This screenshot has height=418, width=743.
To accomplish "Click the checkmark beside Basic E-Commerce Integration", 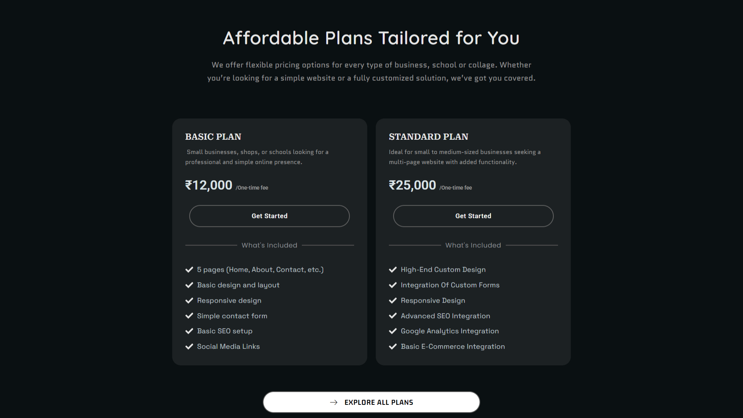I will pyautogui.click(x=393, y=347).
